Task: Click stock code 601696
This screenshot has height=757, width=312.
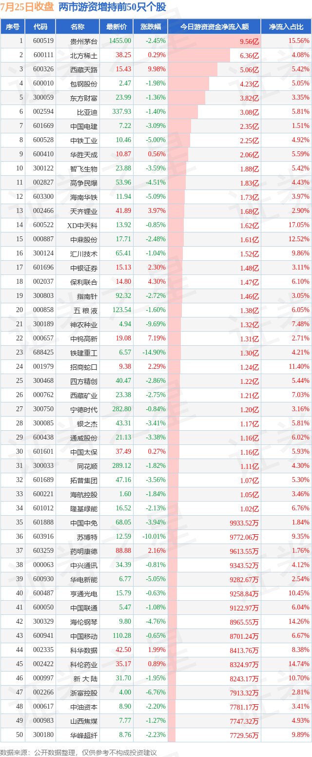Action: (x=43, y=268)
